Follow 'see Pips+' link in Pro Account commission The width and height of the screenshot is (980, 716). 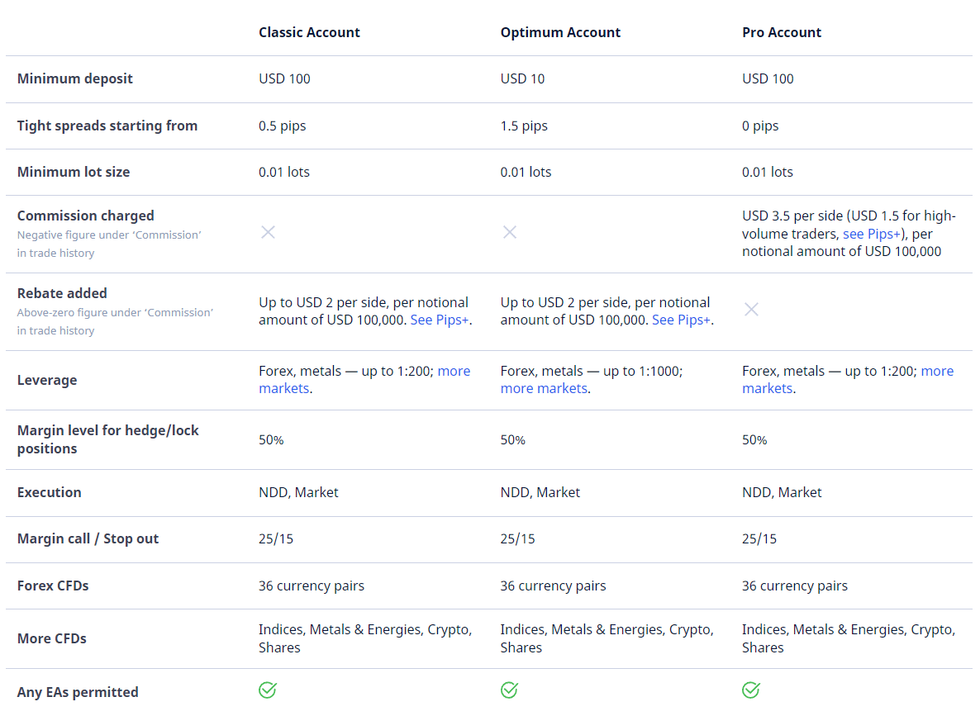pos(871,234)
